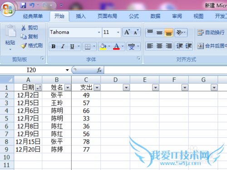Toggle underline formatting
227x170 pixels.
72,46
